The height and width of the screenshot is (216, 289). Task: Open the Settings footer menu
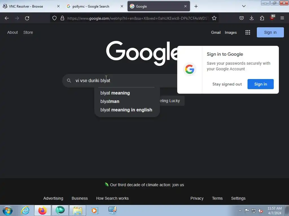tap(238, 198)
